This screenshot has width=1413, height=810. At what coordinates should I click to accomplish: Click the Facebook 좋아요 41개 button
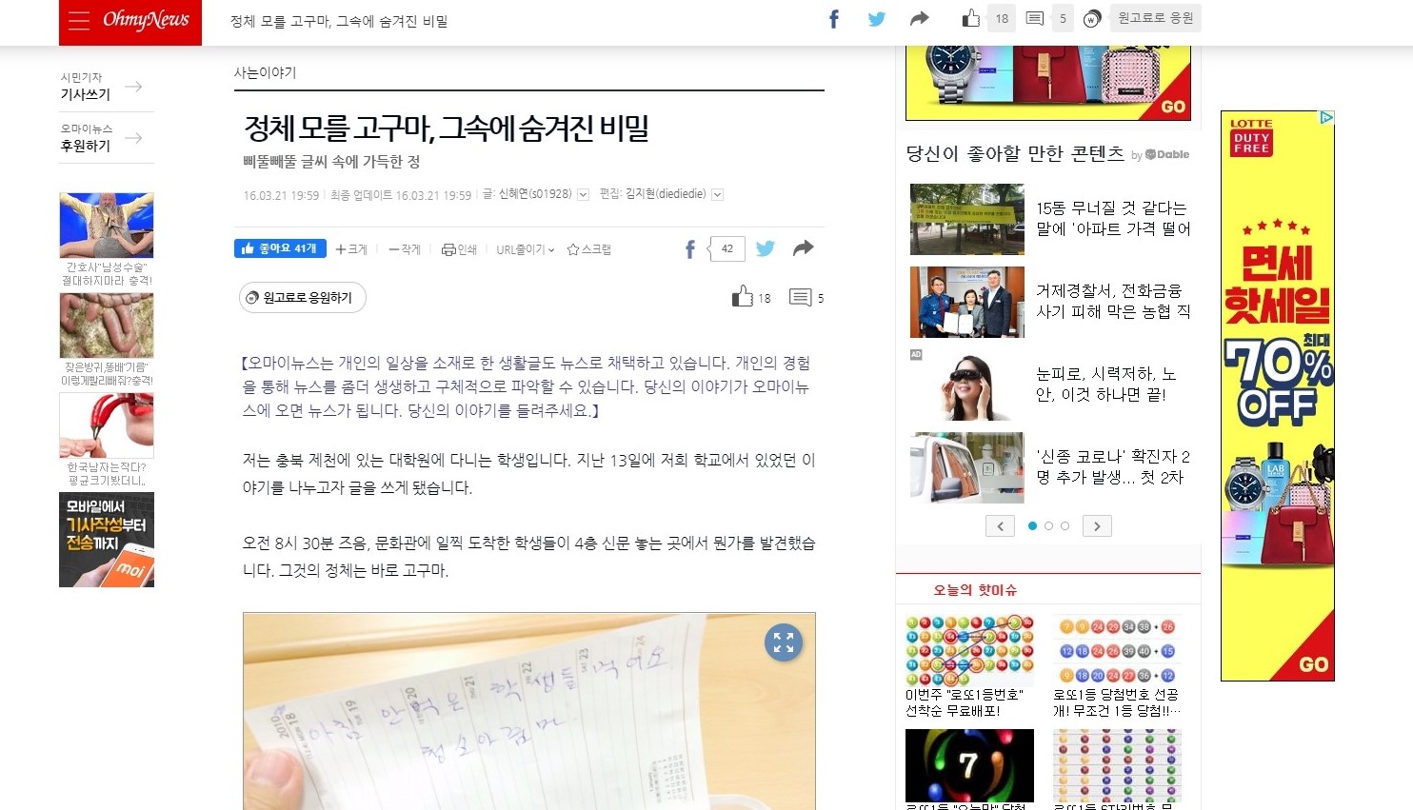coord(280,248)
